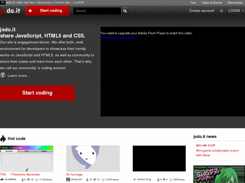The image size is (245, 183).
Task: Click tsmallfield's user avatar icon
Action: click(x=2, y=179)
